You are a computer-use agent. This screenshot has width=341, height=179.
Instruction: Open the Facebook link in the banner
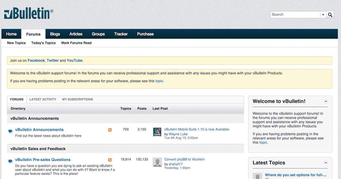(x=36, y=61)
